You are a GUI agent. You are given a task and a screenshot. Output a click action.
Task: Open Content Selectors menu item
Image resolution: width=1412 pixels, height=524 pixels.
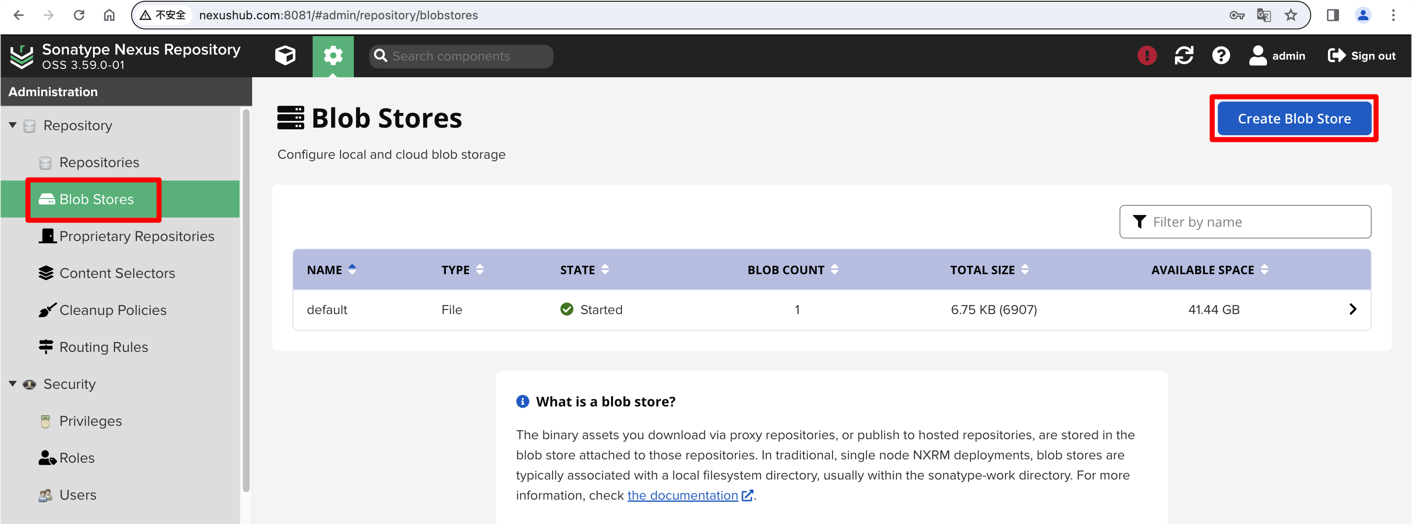point(117,273)
